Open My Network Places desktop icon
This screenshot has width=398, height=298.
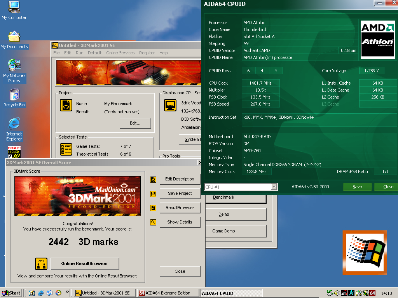(x=14, y=71)
